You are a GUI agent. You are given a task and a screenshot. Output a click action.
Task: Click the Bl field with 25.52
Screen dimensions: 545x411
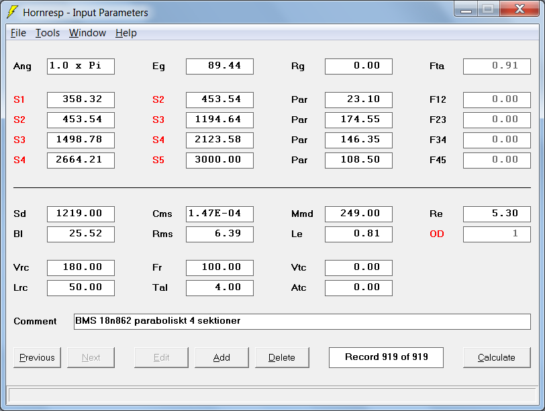pos(81,234)
